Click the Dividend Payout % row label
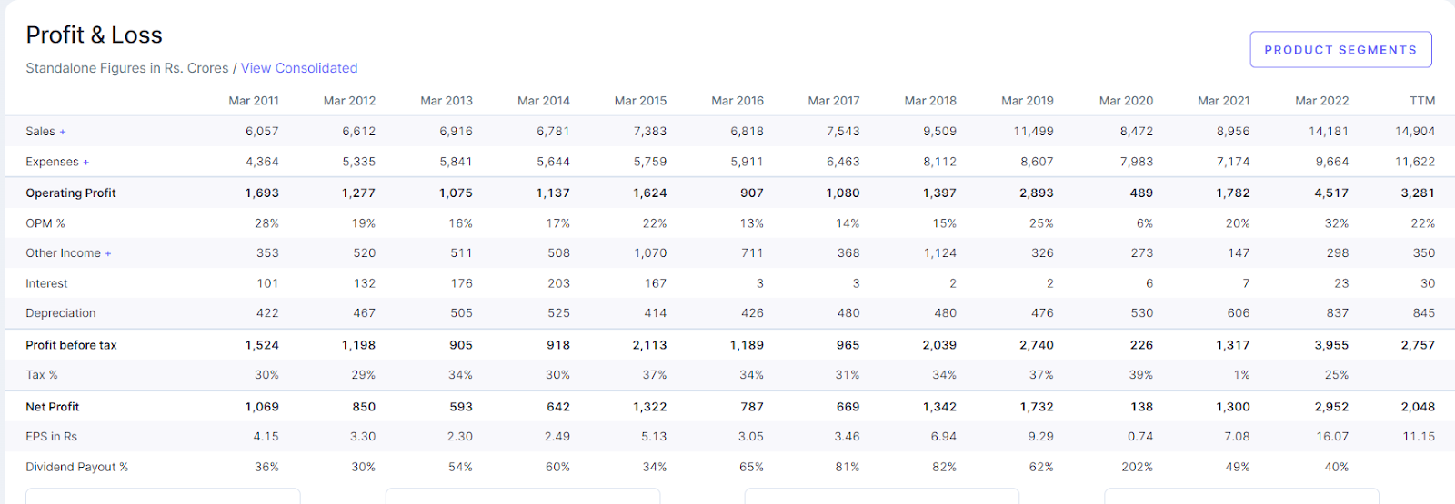The height and width of the screenshot is (504, 1455). 76,467
